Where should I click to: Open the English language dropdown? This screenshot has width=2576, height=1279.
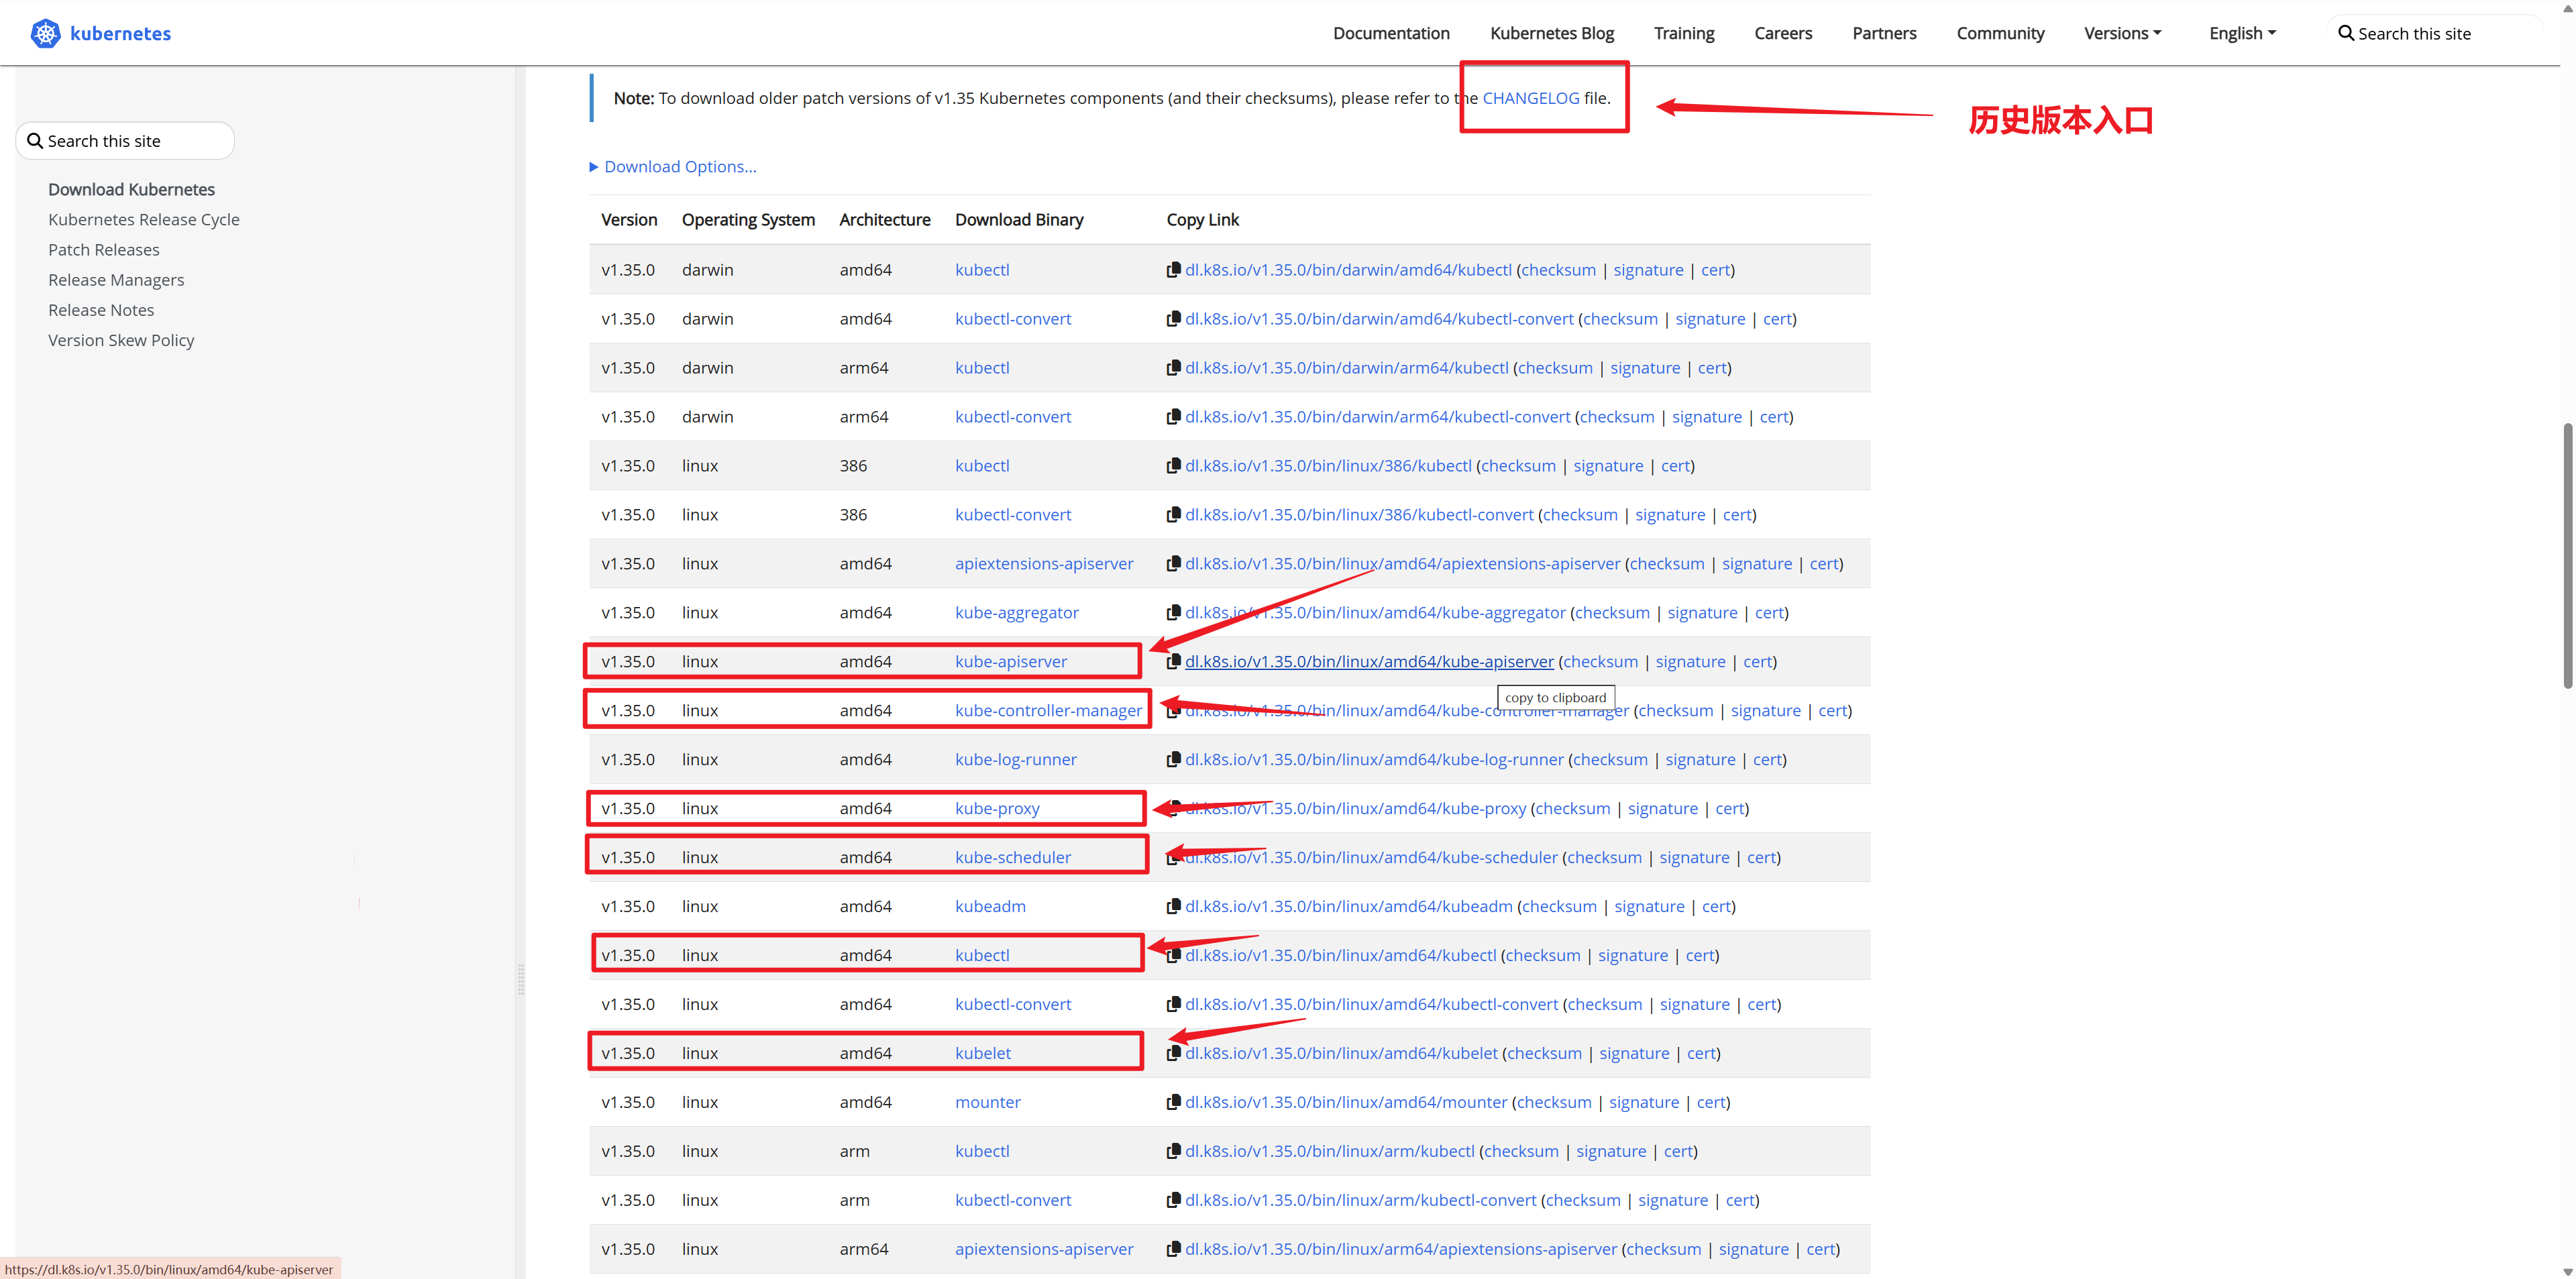click(x=2242, y=33)
